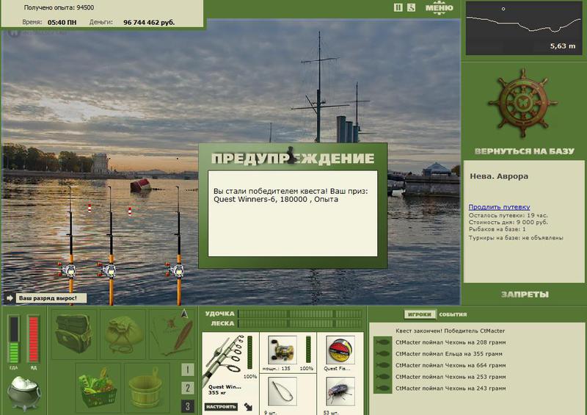Click the ЛЕСКА tension bar
This screenshot has height=415, width=587.
[300, 323]
